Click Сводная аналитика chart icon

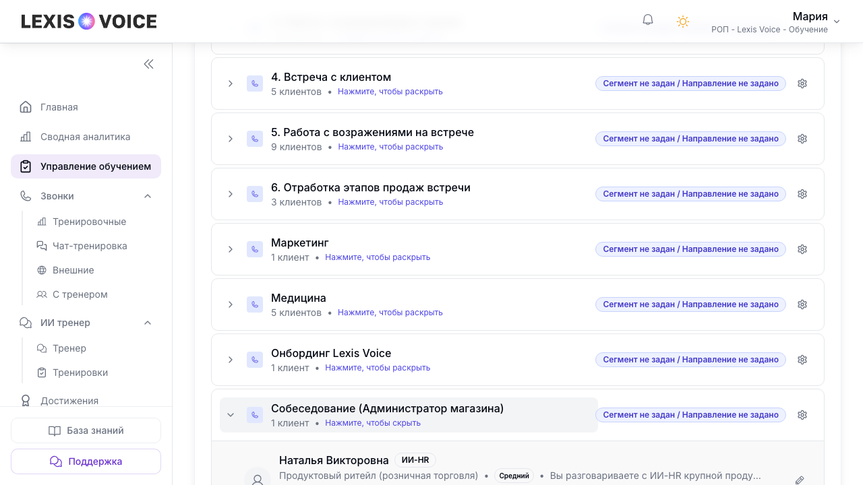26,137
